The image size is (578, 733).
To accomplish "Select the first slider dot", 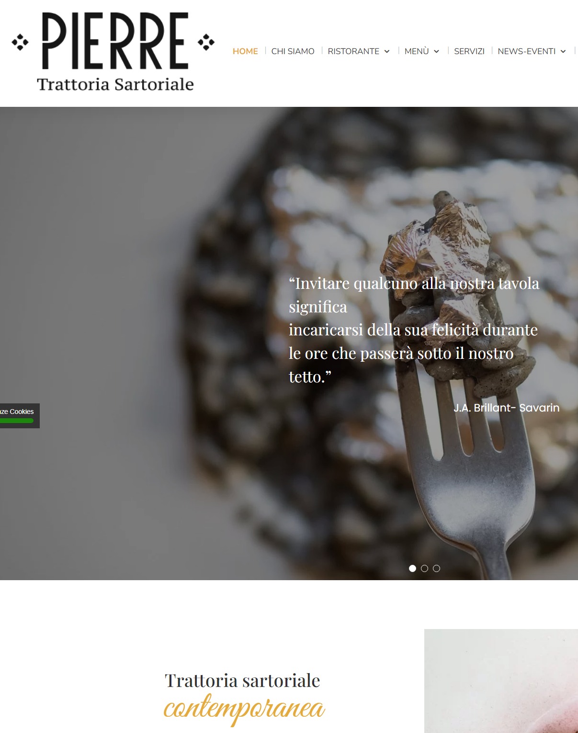I will point(412,568).
